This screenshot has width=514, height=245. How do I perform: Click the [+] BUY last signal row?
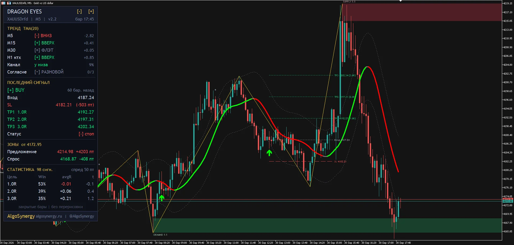[x=51, y=90]
